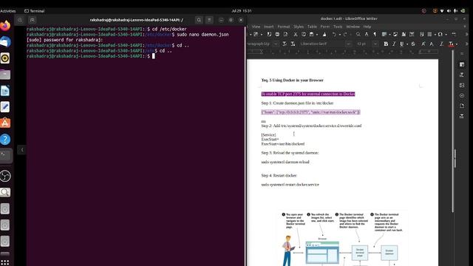
Task: Open the Tools menu in Writer
Action: (x=338, y=27)
